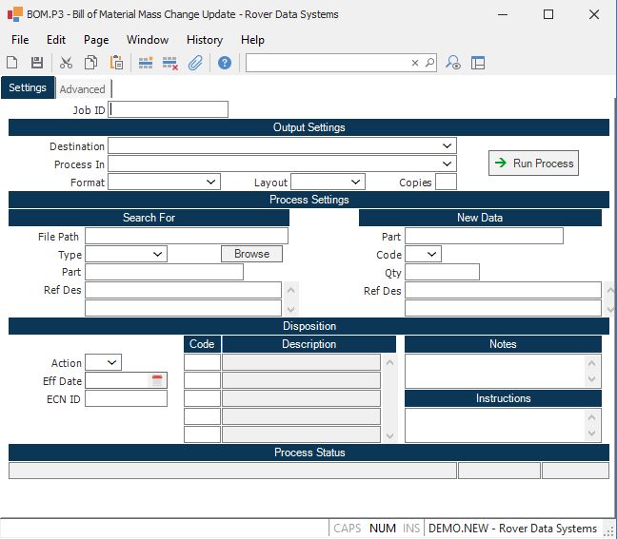Click the Save floppy disk icon

tap(37, 63)
